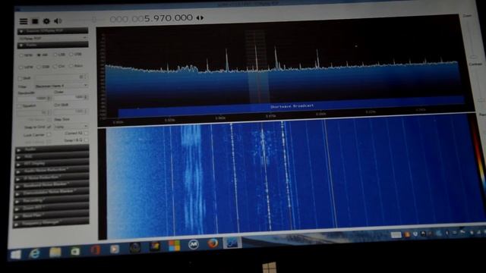The image size is (486, 273).
Task: Toggle the Swap I & Q checkbox
Action: pyautogui.click(x=86, y=140)
